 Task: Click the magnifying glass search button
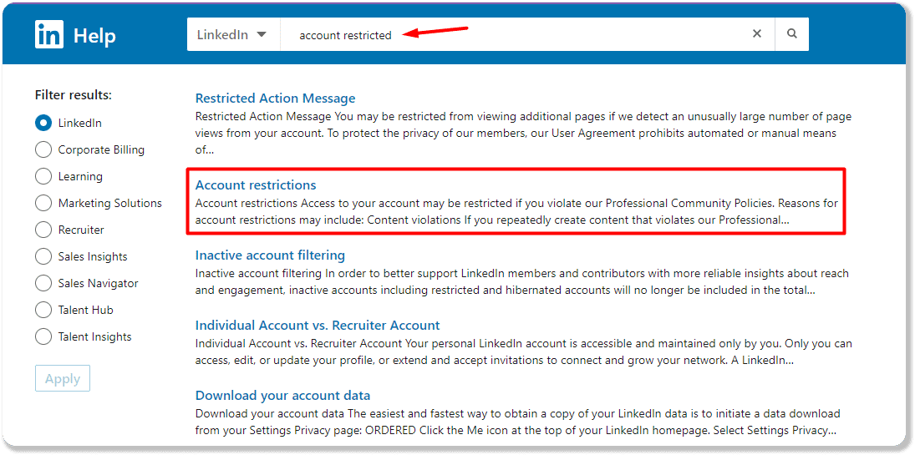[791, 34]
